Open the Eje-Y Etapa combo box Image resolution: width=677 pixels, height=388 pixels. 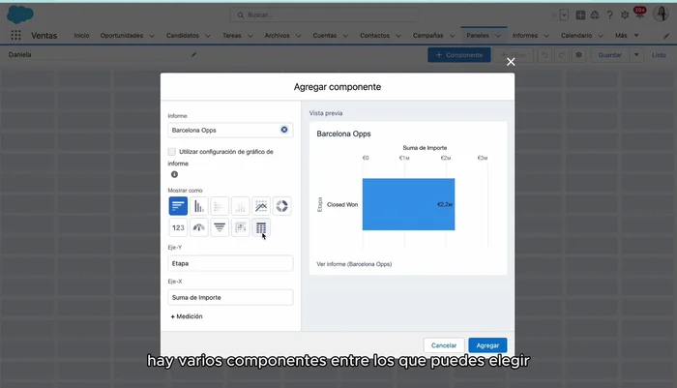click(230, 263)
